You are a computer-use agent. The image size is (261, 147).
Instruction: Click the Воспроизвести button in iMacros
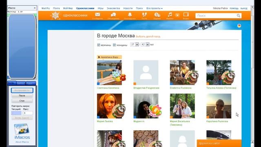point(22,90)
